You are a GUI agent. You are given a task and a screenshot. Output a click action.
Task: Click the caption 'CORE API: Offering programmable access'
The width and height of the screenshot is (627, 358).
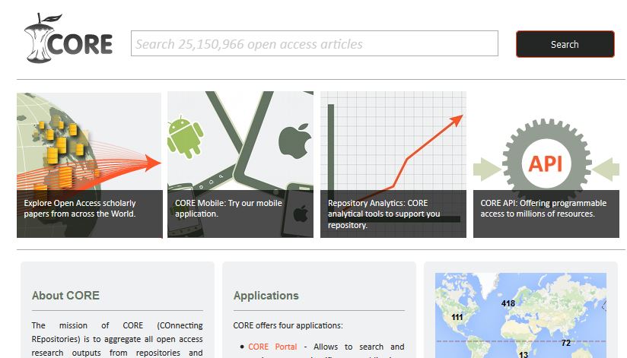point(543,208)
